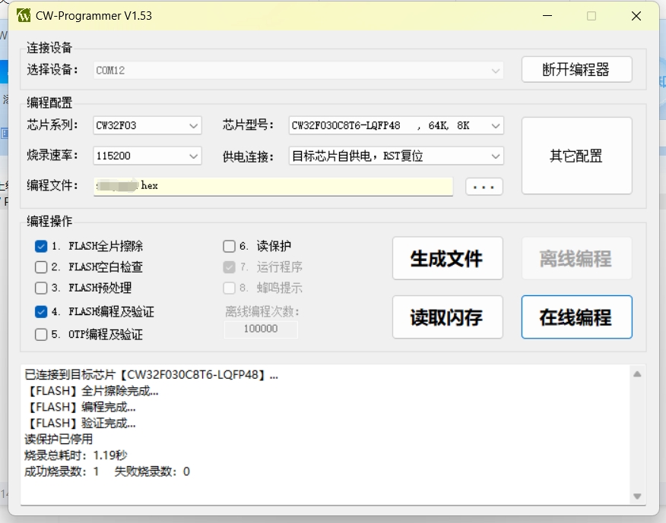
Task: Tick FLASH预处理 checkbox
Action: click(41, 288)
